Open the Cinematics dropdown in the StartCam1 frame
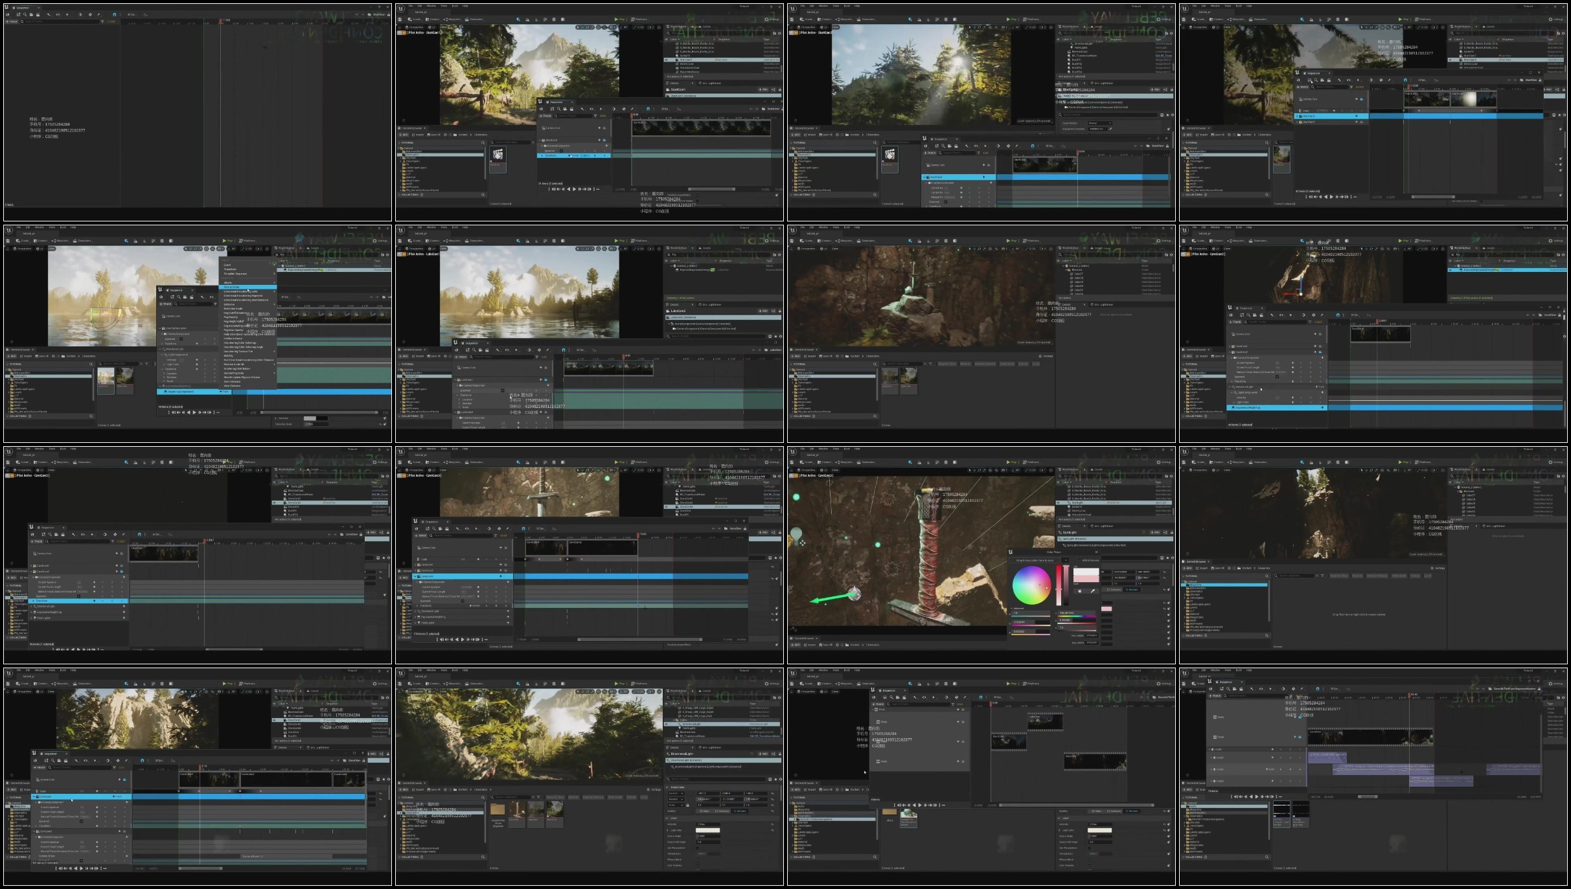Viewport: 1571px width, 889px height. (474, 19)
